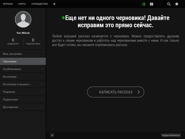Open the Карта tab
The width and height of the screenshot is (185, 139).
(22, 4)
